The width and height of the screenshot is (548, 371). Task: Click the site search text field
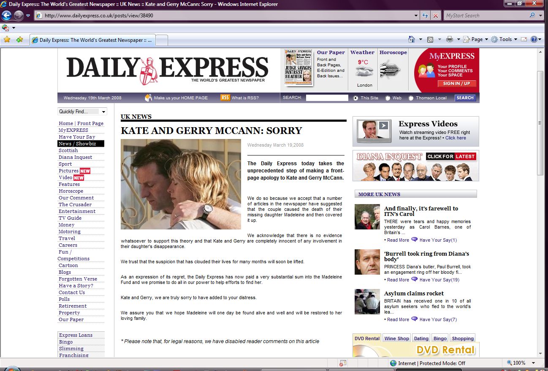(327, 98)
